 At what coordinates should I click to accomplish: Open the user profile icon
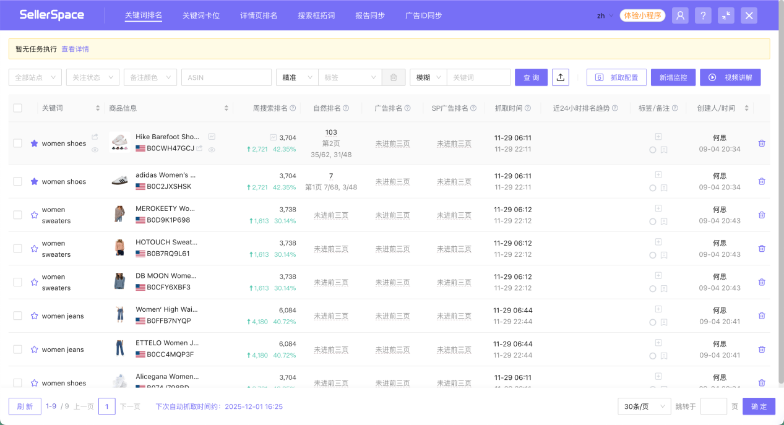pyautogui.click(x=680, y=15)
